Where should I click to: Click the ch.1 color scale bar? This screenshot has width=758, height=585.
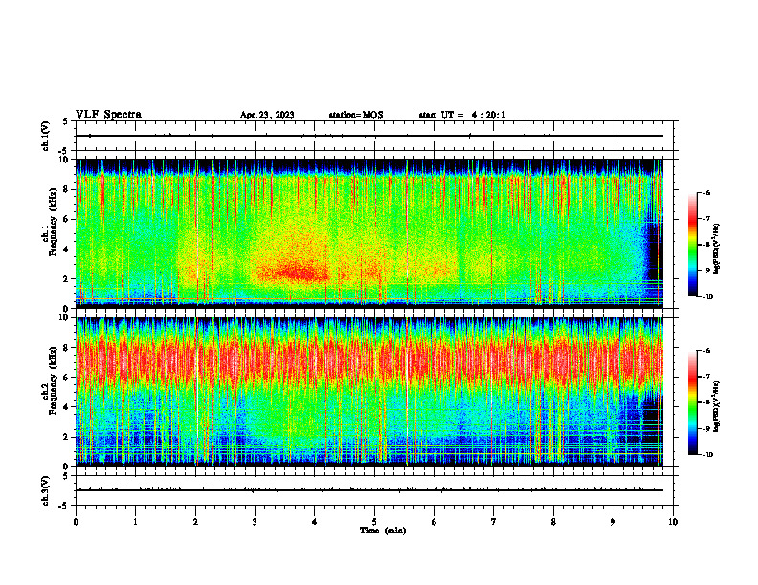click(x=692, y=245)
